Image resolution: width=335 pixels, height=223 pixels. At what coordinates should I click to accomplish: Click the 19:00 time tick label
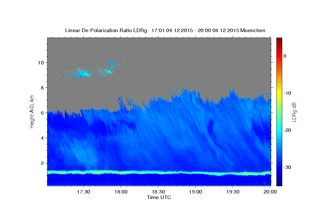(x=195, y=192)
